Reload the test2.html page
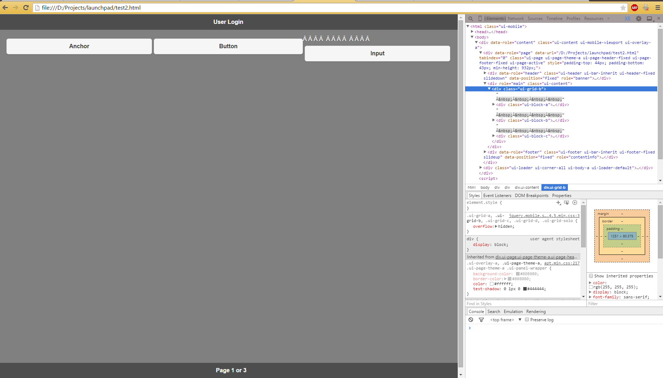663x378 pixels. click(x=26, y=7)
